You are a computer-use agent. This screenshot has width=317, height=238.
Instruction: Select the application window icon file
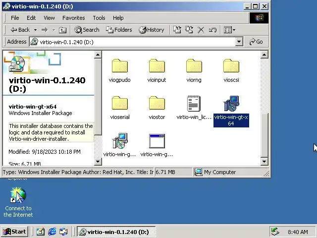157,145
